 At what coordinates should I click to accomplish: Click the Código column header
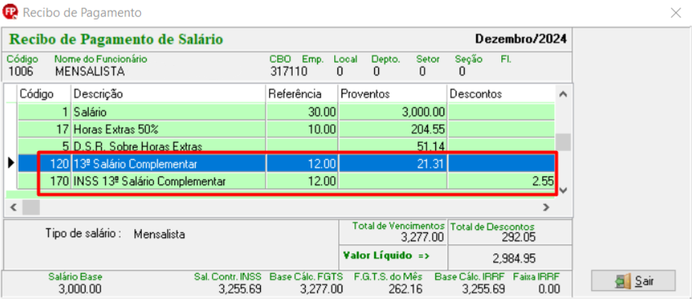tap(44, 94)
